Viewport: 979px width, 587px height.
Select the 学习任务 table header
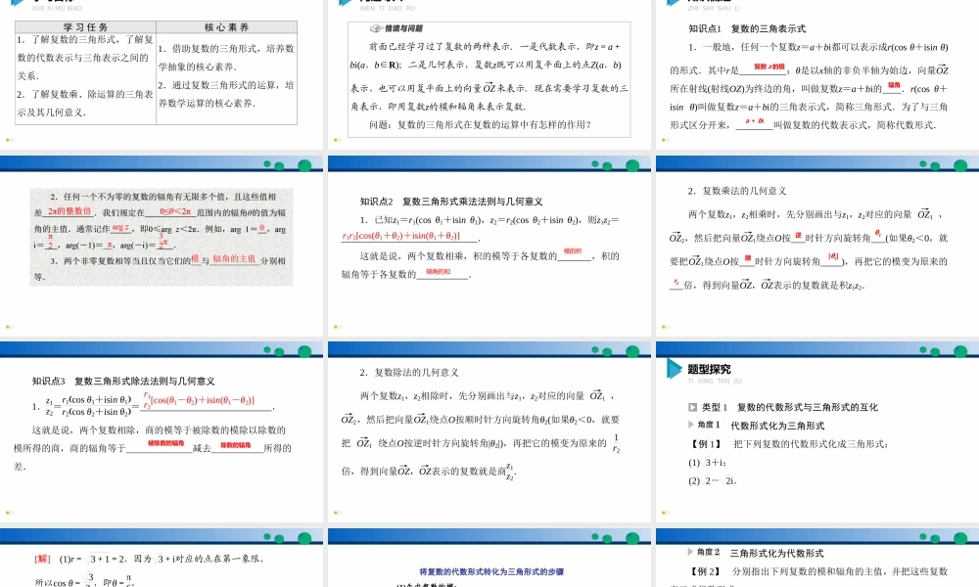coord(86,25)
